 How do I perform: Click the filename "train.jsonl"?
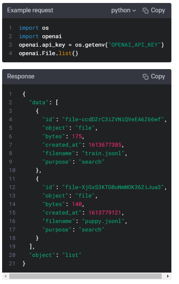(x=103, y=153)
